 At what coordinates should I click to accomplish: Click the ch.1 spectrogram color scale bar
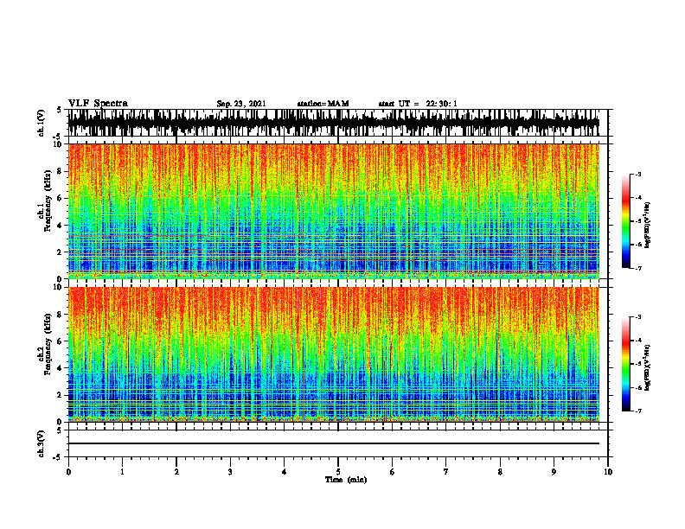(x=625, y=221)
